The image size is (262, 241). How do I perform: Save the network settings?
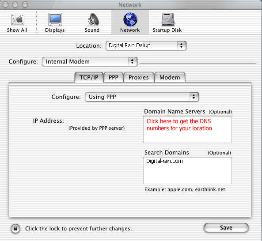(x=226, y=228)
